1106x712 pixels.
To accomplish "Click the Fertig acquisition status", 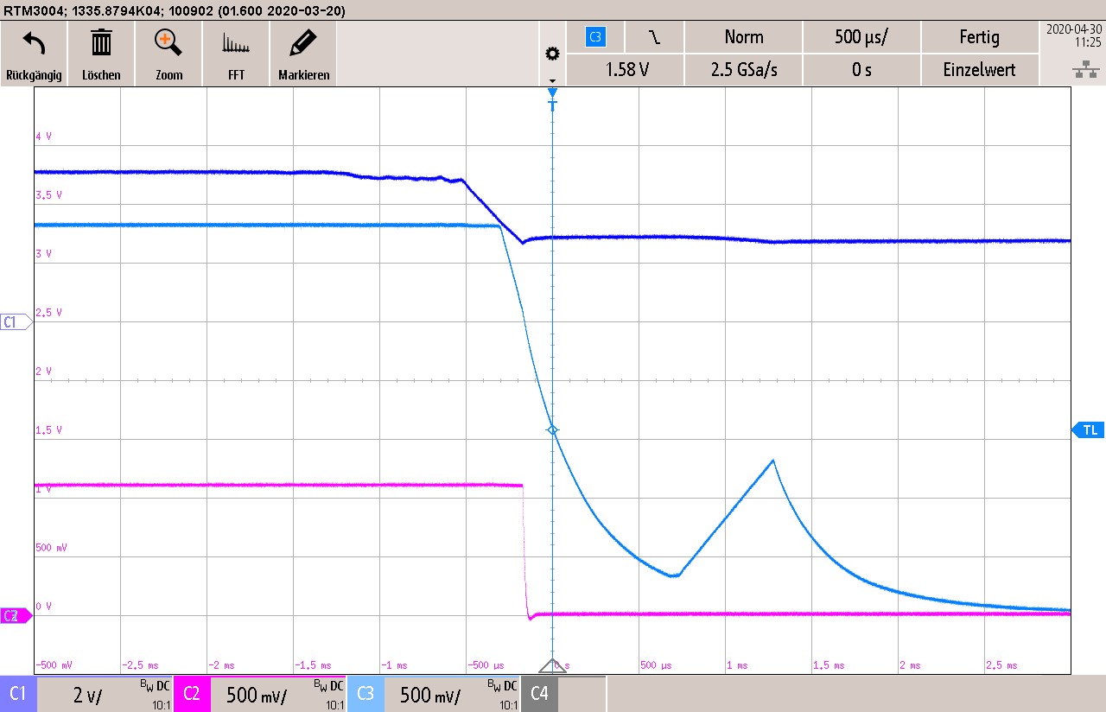I will click(x=979, y=37).
